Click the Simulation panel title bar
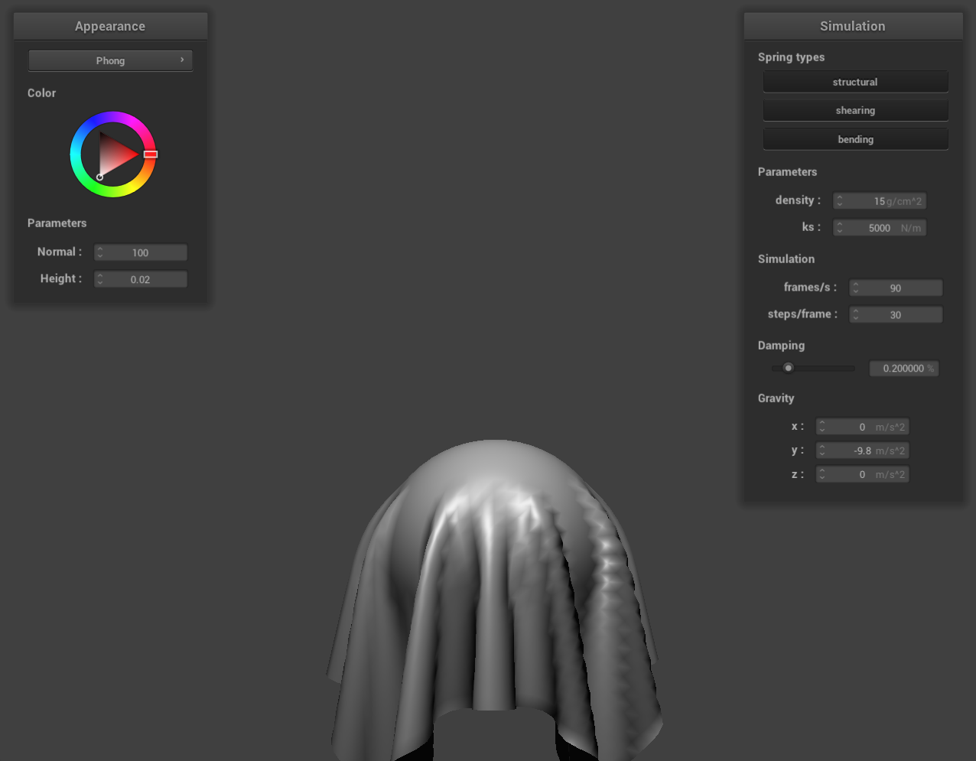The image size is (976, 761). click(853, 26)
